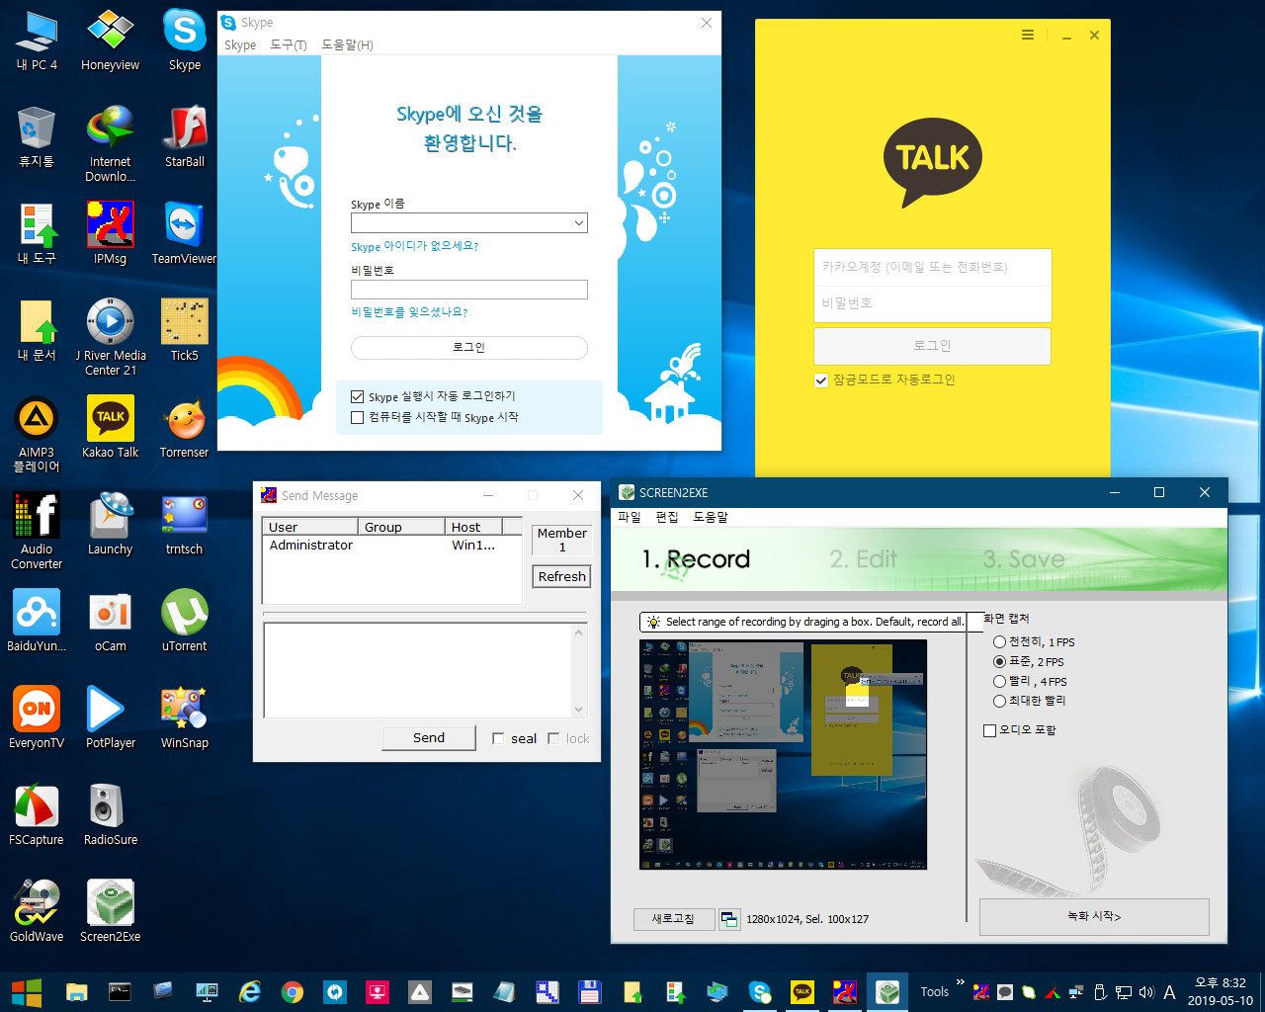This screenshot has height=1012, width=1265.
Task: Click the KakaoTalk account input field
Action: 932,268
